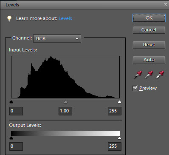Close the Levels dialog

(166, 5)
